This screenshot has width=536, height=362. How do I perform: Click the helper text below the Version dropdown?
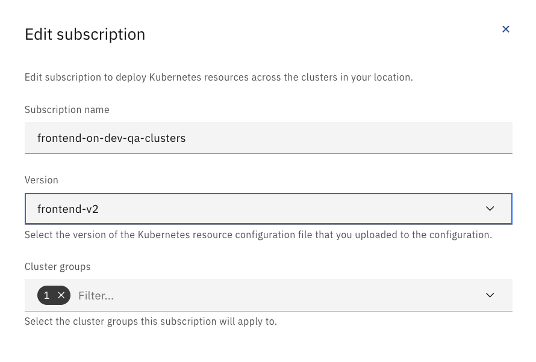tap(258, 235)
